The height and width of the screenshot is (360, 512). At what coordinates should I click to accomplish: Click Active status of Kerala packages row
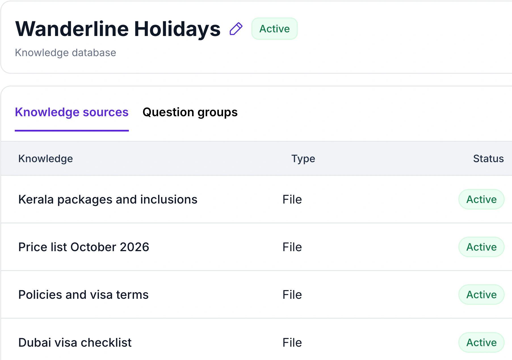481,199
